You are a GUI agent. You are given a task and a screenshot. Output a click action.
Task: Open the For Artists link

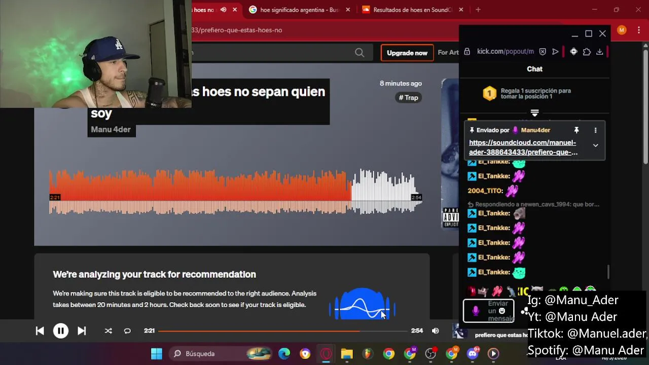point(448,53)
